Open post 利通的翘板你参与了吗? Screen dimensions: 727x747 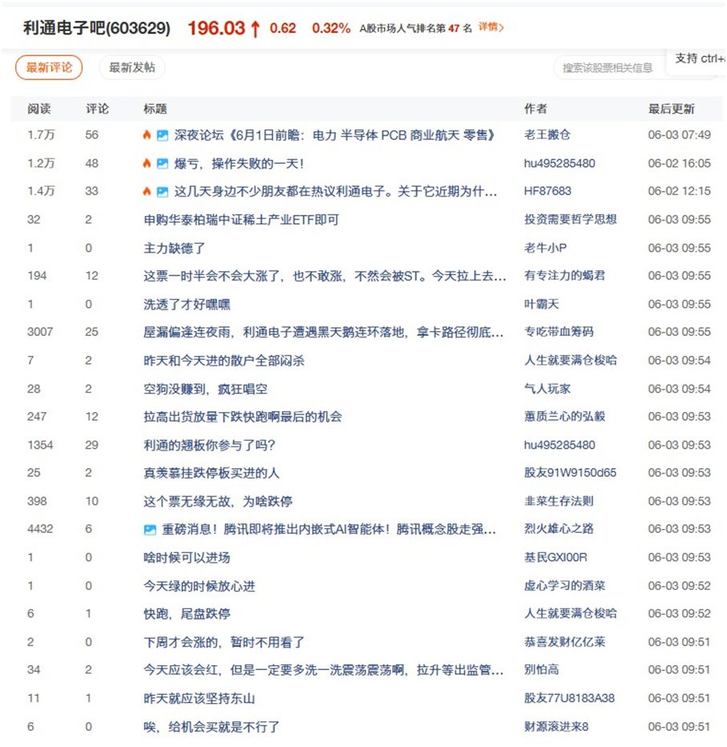pyautogui.click(x=209, y=446)
